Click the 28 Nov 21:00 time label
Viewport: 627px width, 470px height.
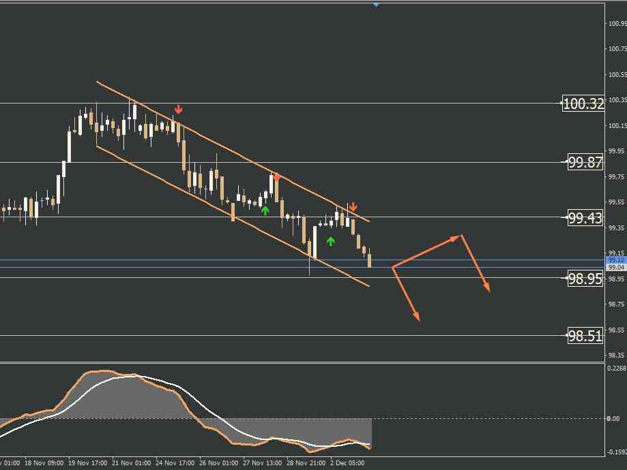(x=306, y=463)
